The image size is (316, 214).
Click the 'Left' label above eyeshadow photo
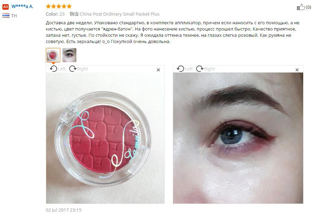pyautogui.click(x=62, y=69)
